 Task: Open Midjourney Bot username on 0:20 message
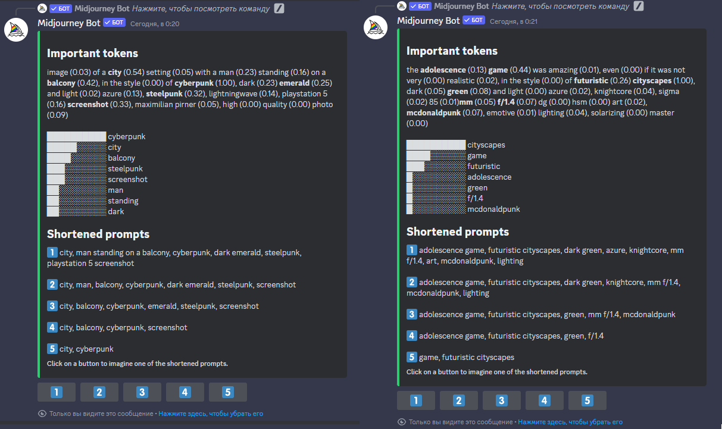[69, 23]
